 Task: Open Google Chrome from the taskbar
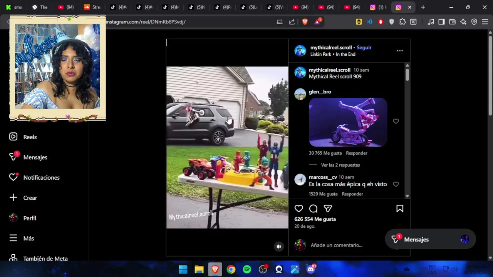(x=231, y=269)
